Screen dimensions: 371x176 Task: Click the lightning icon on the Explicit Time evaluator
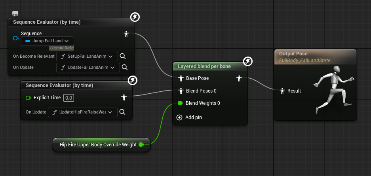pos(133,81)
